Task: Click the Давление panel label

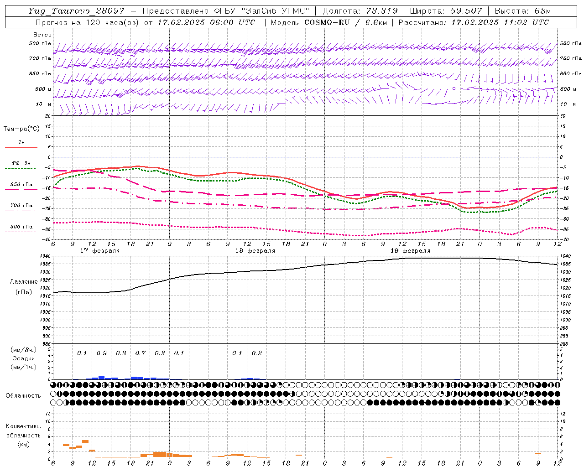Action: [24, 282]
